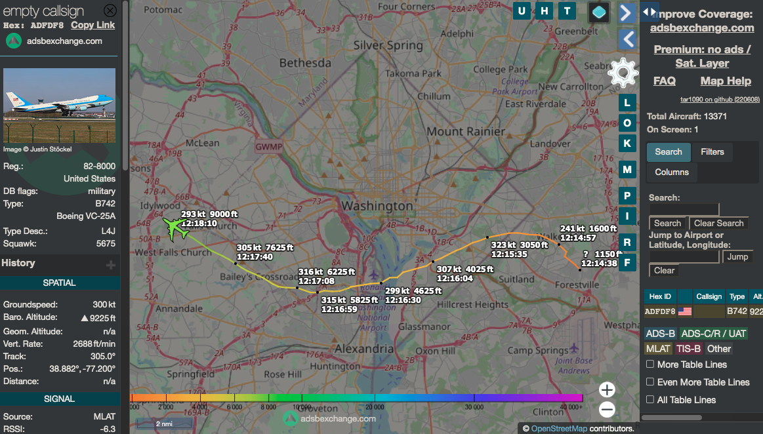The width and height of the screenshot is (763, 434).
Task: Click the adsbexchange.com source link in info panel
Action: (64, 41)
